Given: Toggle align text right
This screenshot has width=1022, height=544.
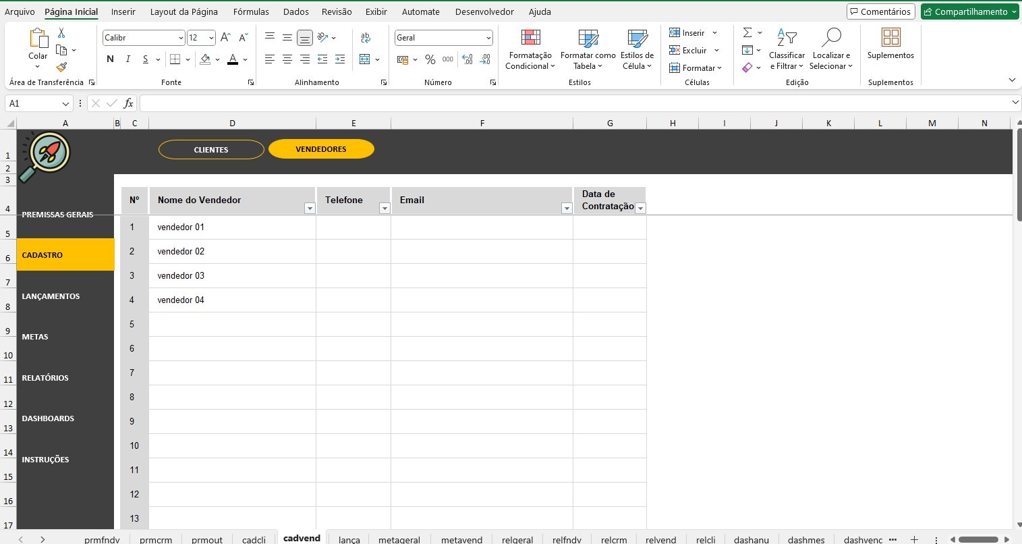Looking at the screenshot, I should (x=305, y=59).
